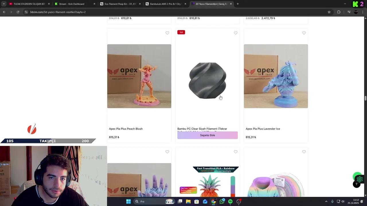This screenshot has width=367, height=206.
Task: Close the Eco Filament Poop Bin tab
Action: click(x=140, y=4)
